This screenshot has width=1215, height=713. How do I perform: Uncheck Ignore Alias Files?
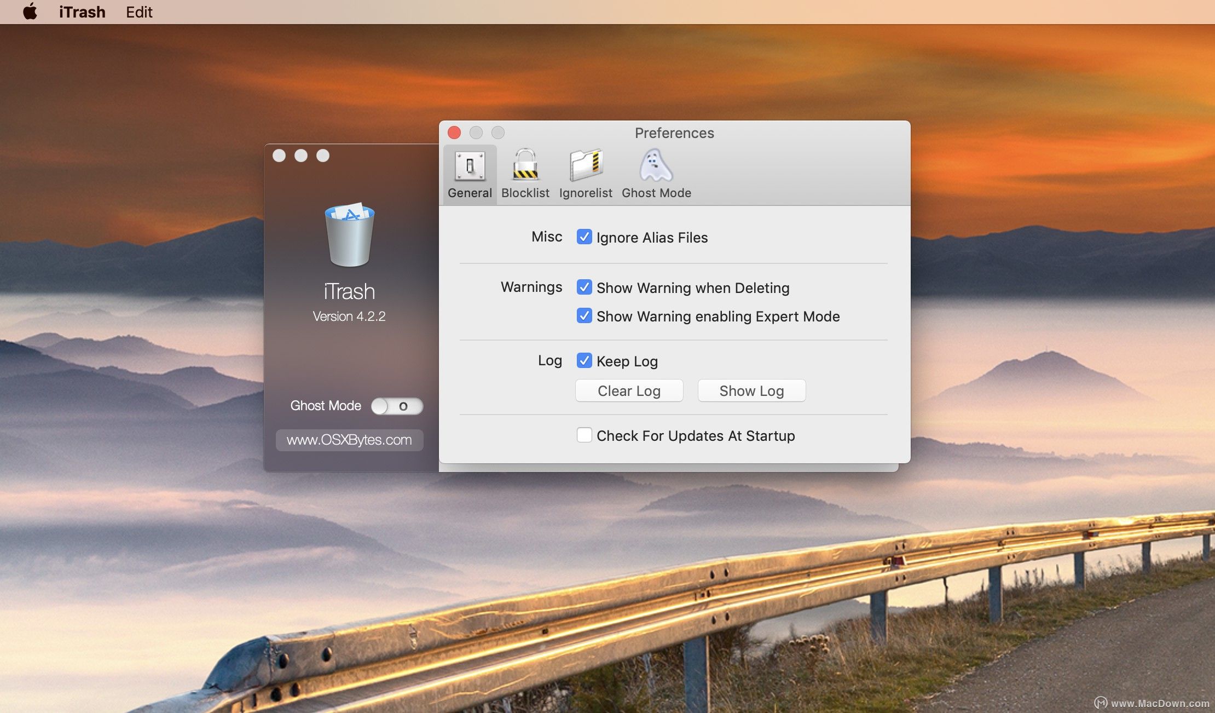coord(584,237)
